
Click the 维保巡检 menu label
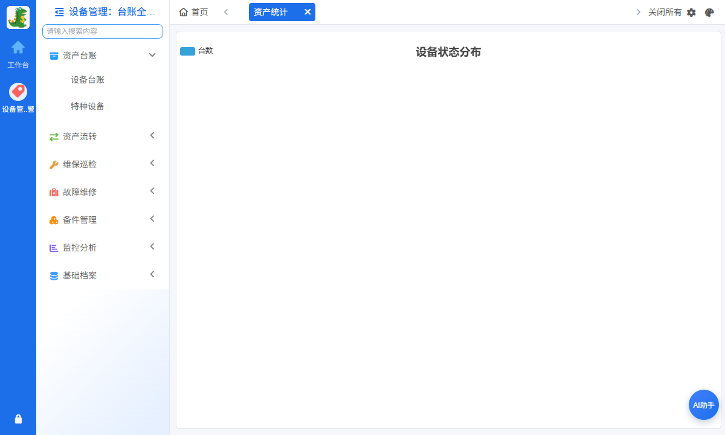click(80, 164)
